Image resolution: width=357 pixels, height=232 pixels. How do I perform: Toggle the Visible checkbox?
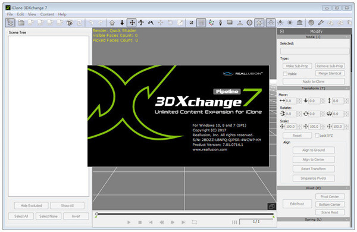click(x=285, y=74)
